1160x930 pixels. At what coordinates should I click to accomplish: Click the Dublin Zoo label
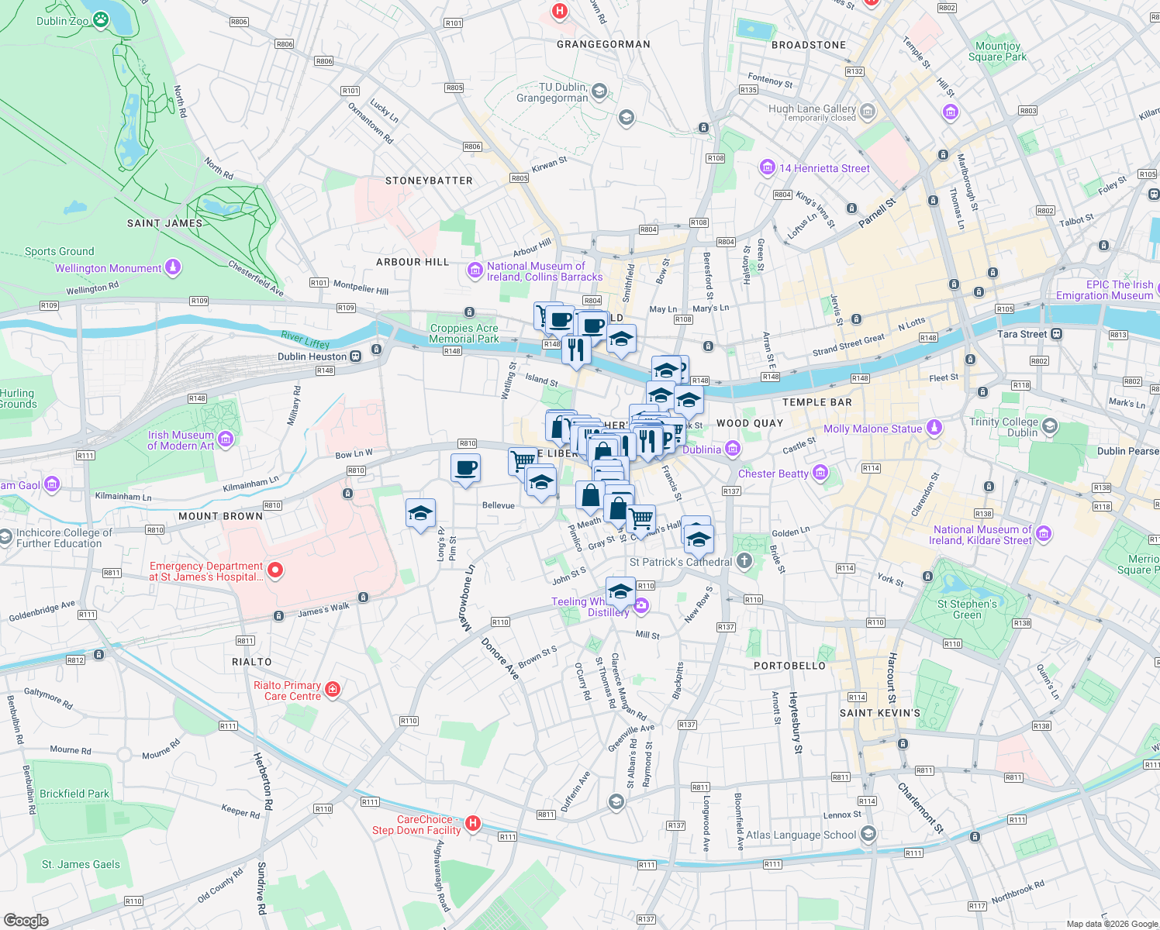pyautogui.click(x=63, y=21)
